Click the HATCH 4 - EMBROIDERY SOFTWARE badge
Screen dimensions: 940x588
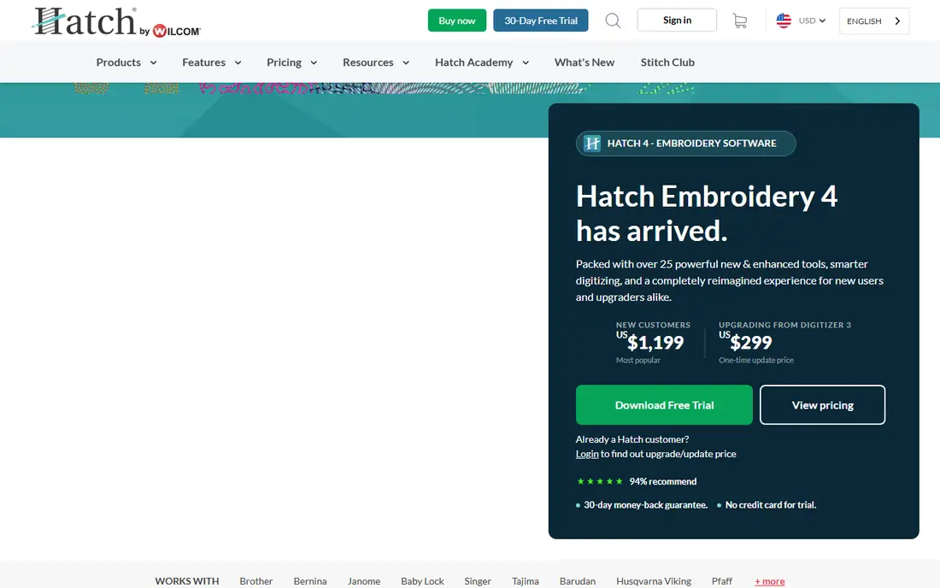(x=686, y=144)
